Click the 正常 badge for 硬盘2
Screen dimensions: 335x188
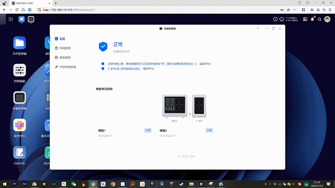(x=209, y=130)
